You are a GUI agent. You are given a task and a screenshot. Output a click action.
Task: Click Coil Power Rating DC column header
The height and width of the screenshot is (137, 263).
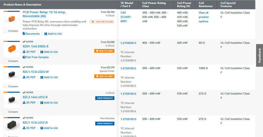point(184,5)
